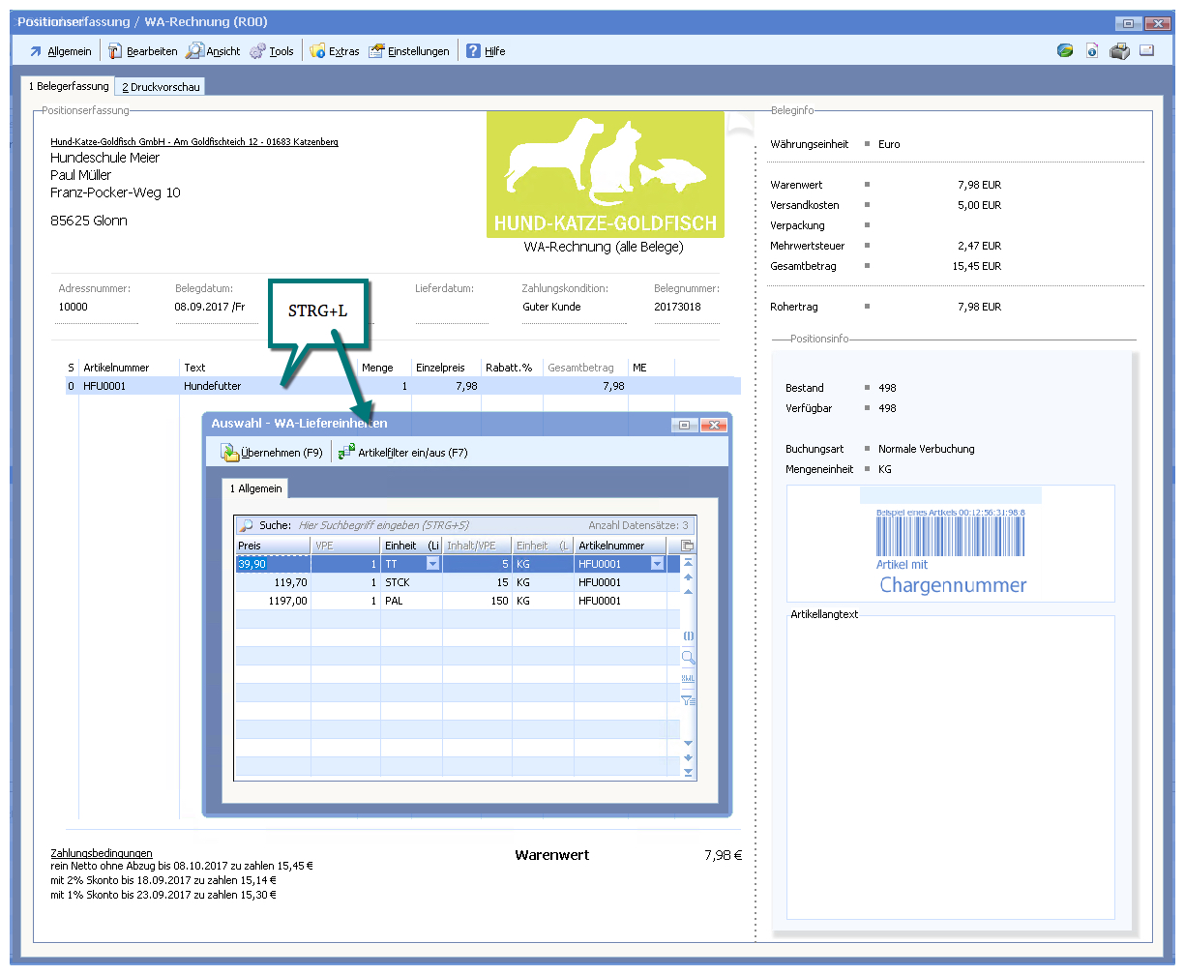Click the printer icon in top toolbar

[1119, 51]
